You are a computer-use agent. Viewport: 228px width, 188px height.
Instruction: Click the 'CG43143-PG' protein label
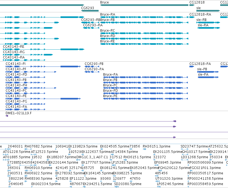click(16, 101)
